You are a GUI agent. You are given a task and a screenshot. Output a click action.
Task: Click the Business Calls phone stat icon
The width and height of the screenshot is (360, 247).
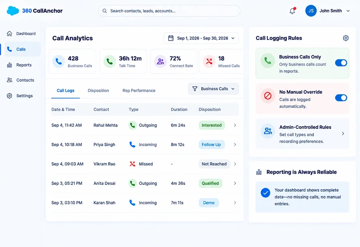pyautogui.click(x=59, y=61)
